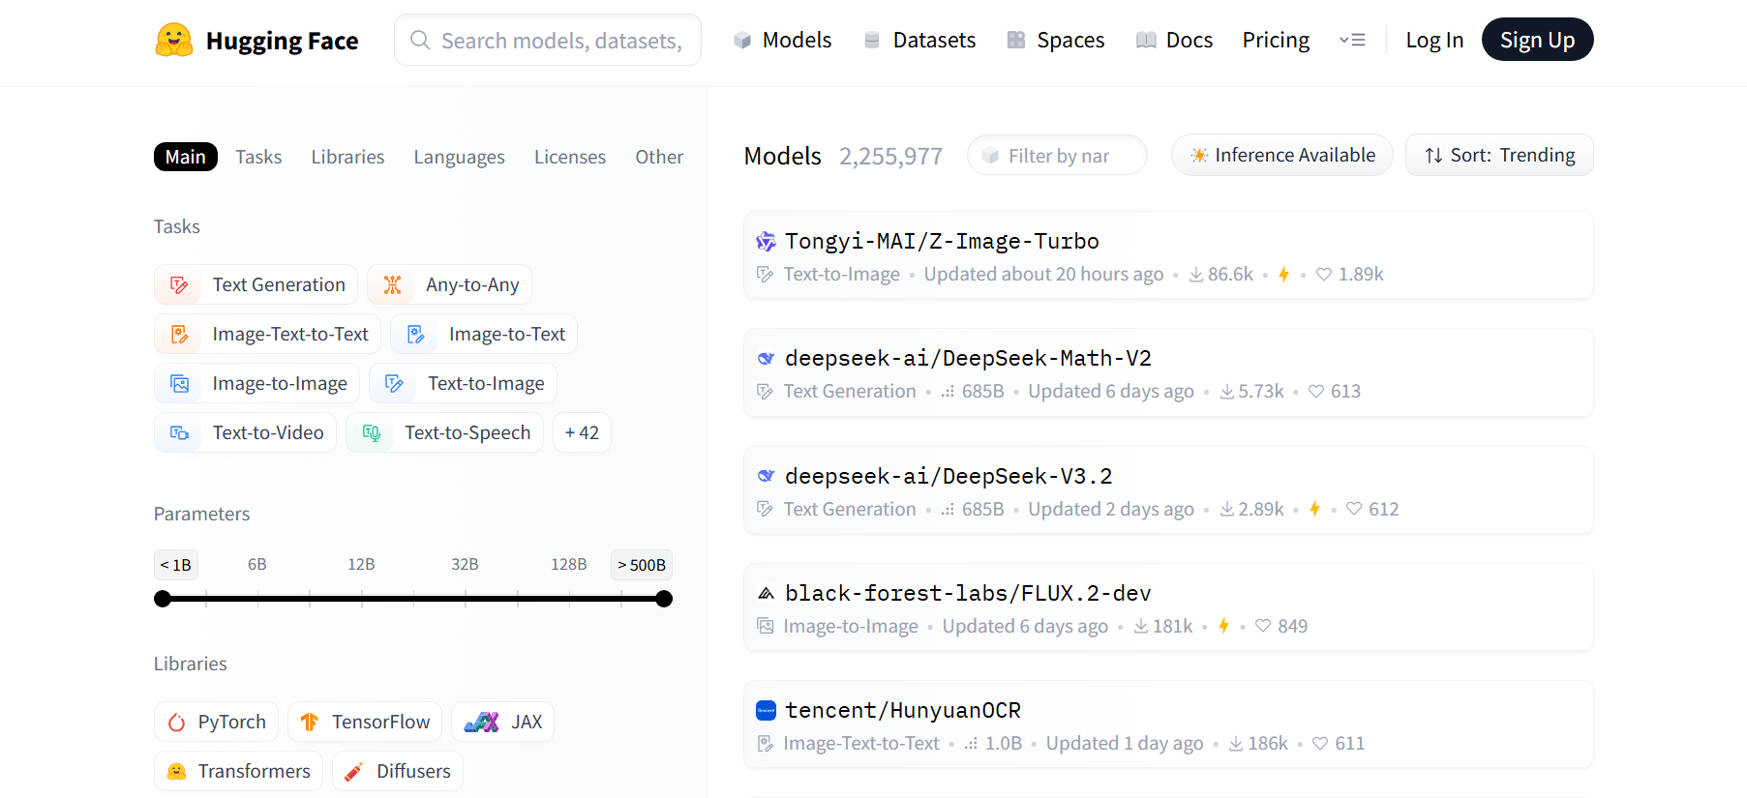Viewport: 1747px width, 798px height.
Task: Open the Sort: Trending dropdown
Action: (x=1499, y=155)
